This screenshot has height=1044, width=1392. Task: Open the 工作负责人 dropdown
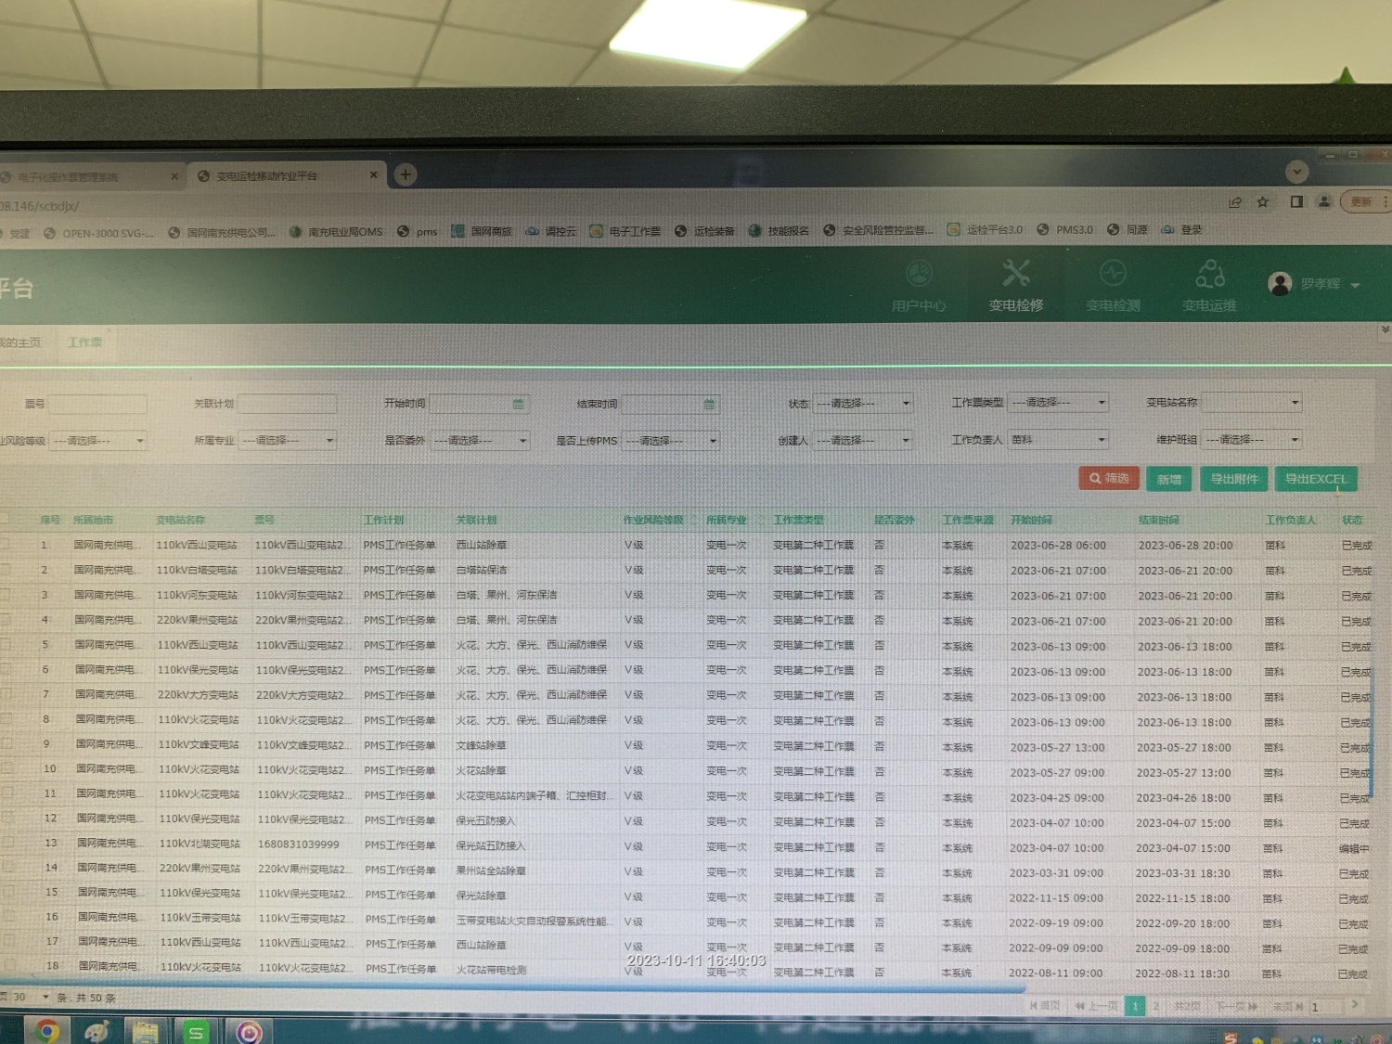[1058, 440]
